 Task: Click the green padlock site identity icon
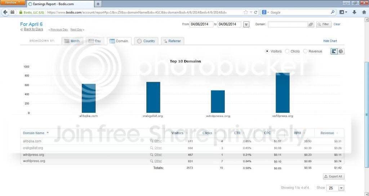21,12
